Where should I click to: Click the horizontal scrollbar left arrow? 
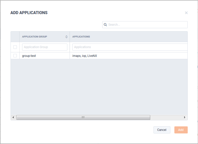point(13,117)
